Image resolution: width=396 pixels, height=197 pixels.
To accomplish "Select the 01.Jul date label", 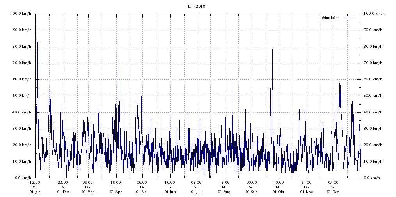I will pyautogui.click(x=196, y=192).
